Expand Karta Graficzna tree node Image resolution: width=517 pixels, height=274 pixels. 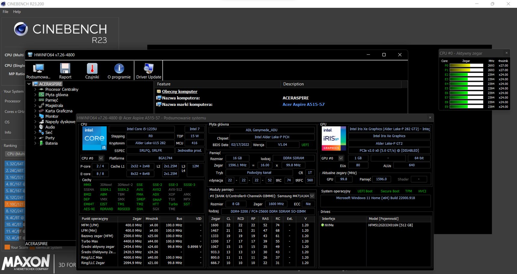click(35, 111)
